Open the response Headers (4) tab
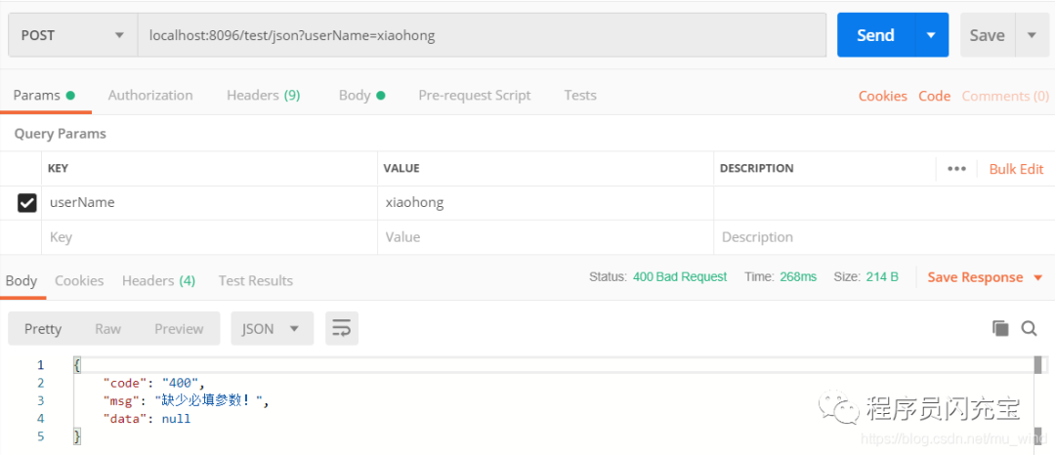 tap(159, 281)
